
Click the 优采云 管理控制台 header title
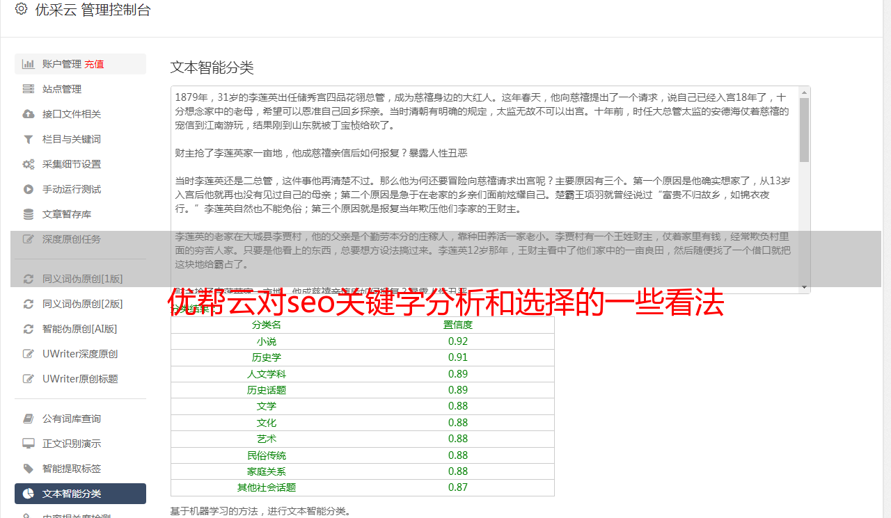click(x=93, y=10)
